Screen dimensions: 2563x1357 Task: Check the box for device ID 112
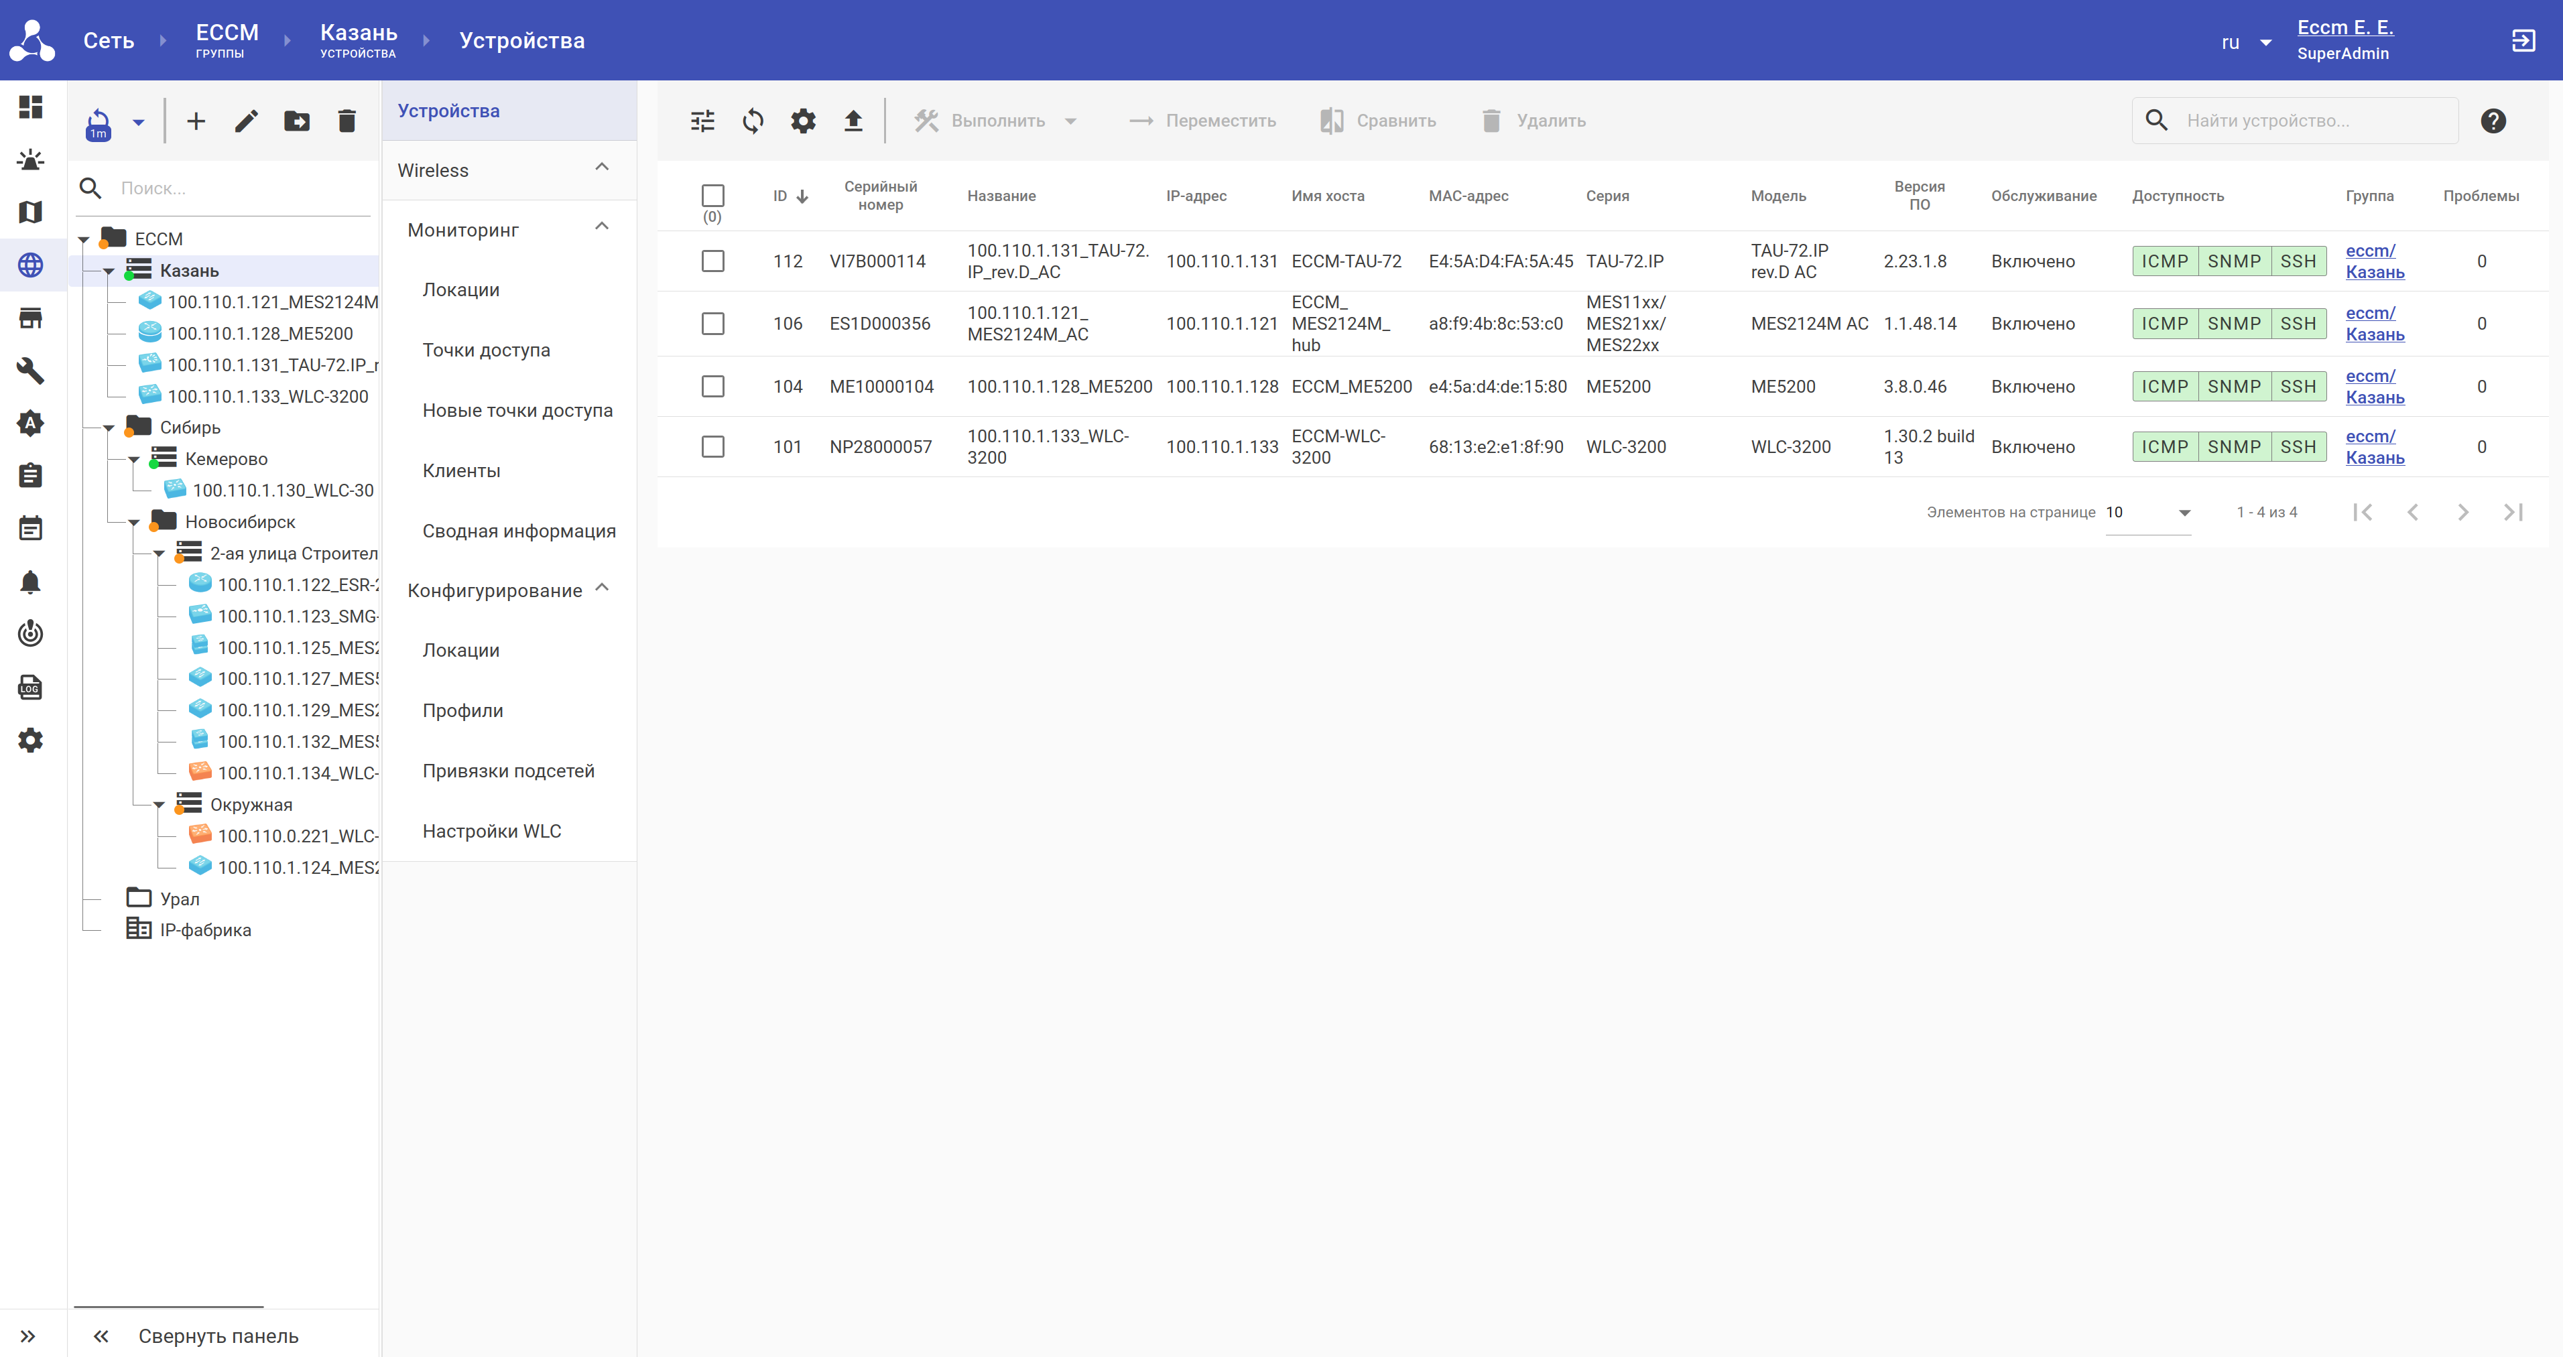(x=712, y=261)
